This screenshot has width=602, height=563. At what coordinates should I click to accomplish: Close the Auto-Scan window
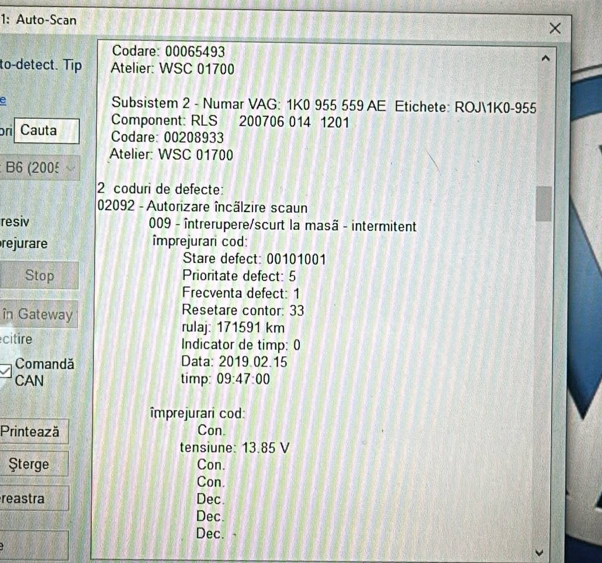[554, 29]
